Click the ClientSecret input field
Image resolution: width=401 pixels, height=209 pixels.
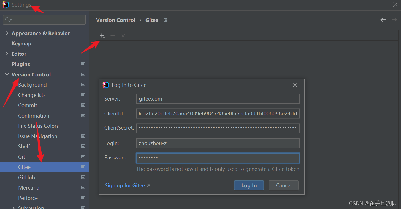tap(218, 128)
